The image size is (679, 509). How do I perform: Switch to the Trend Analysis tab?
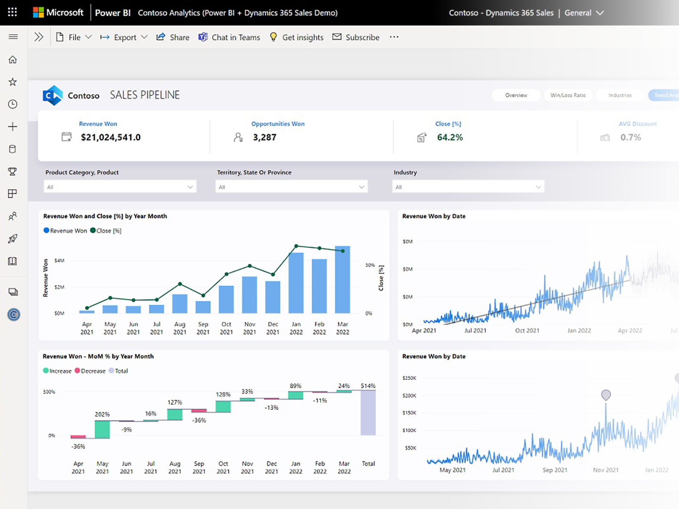click(x=664, y=95)
